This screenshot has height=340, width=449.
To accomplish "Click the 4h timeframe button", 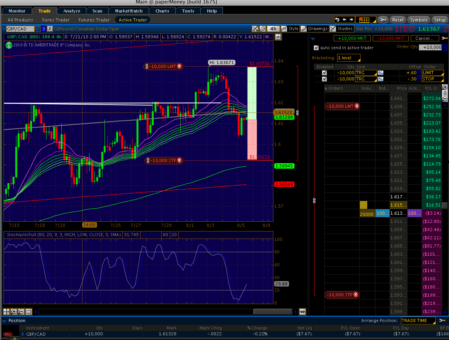I will 273,28.
